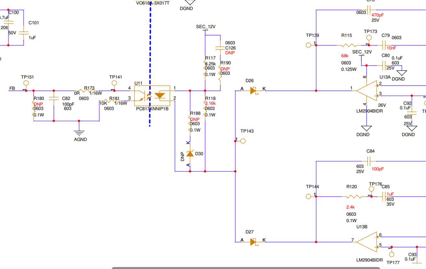This screenshot has width=426, height=269.
Task: Select the R118 resistor symbol
Action: coord(205,108)
